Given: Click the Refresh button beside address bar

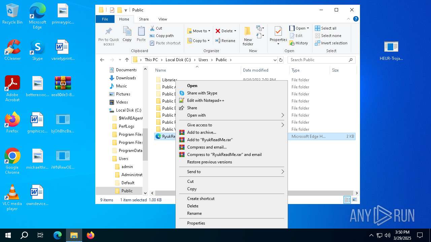Looking at the screenshot, I should pos(281,60).
